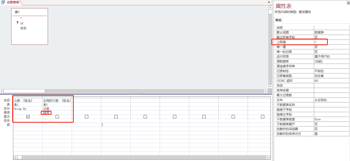Open the 降序 sort order cell
Screen dimensions: 350x161
pos(57,113)
